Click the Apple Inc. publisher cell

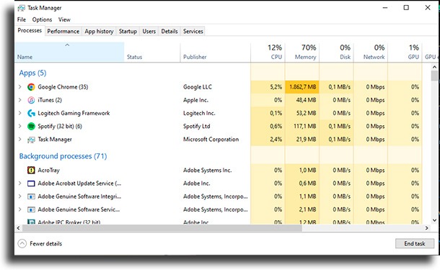click(x=196, y=100)
